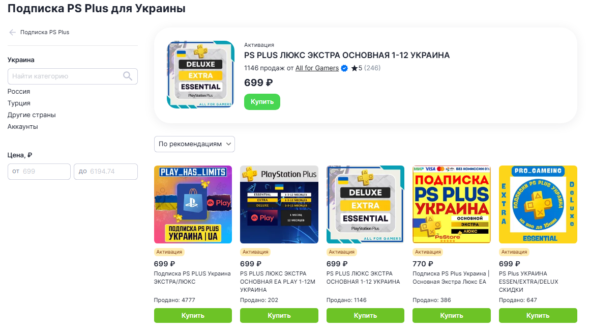
Task: Select the Турция category
Action: coord(19,103)
